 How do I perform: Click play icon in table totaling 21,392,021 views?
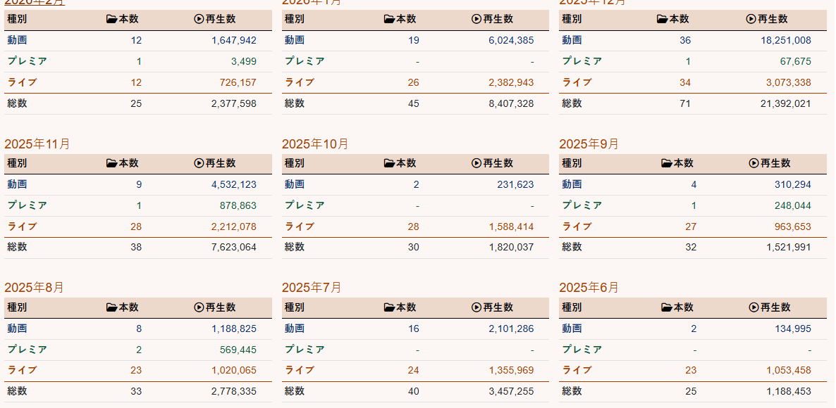point(751,19)
